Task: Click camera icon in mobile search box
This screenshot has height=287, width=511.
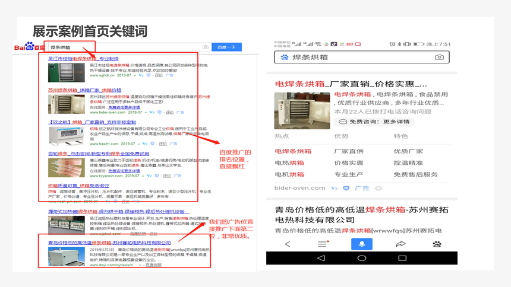Action: point(439,58)
